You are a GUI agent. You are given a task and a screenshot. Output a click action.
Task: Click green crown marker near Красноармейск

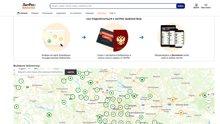(142, 80)
